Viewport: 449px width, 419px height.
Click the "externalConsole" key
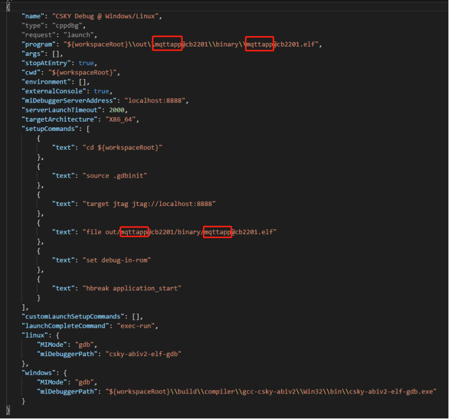pyautogui.click(x=54, y=91)
